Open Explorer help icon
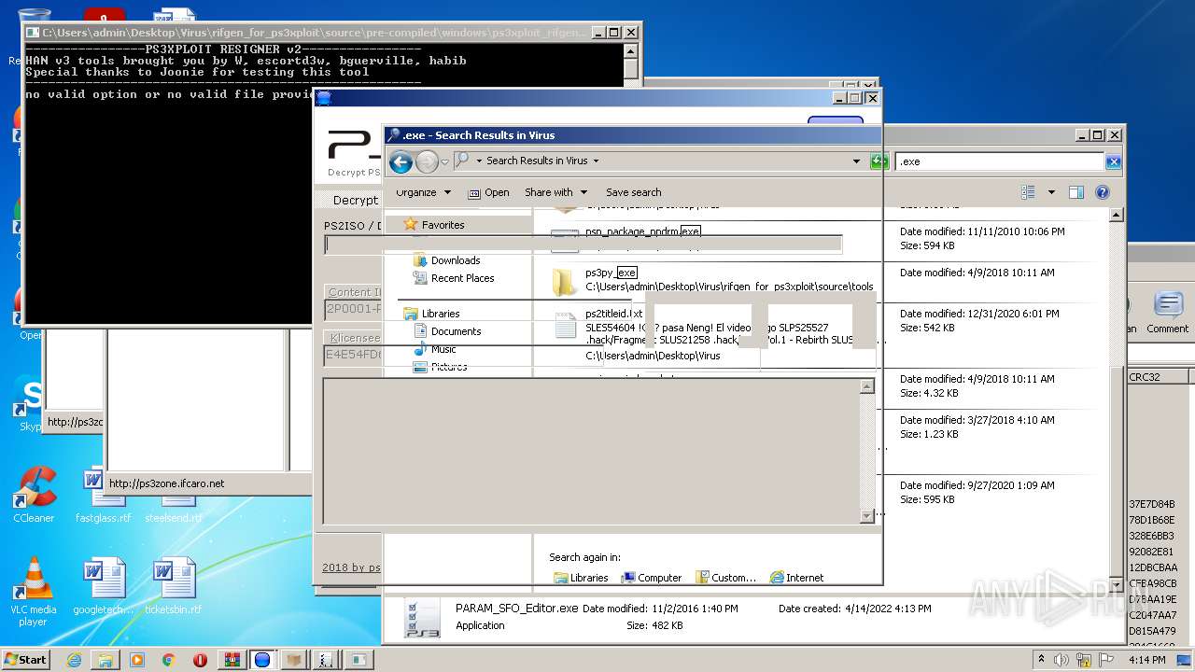Screen dimensions: 1195x672 point(1102,192)
